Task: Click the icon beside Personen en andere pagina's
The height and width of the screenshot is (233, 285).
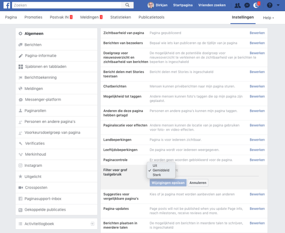Action: click(x=20, y=122)
